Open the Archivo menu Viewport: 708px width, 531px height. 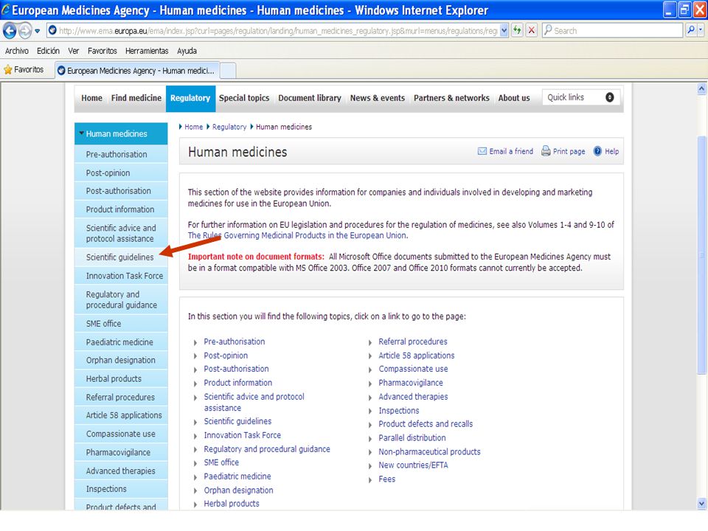pyautogui.click(x=17, y=51)
